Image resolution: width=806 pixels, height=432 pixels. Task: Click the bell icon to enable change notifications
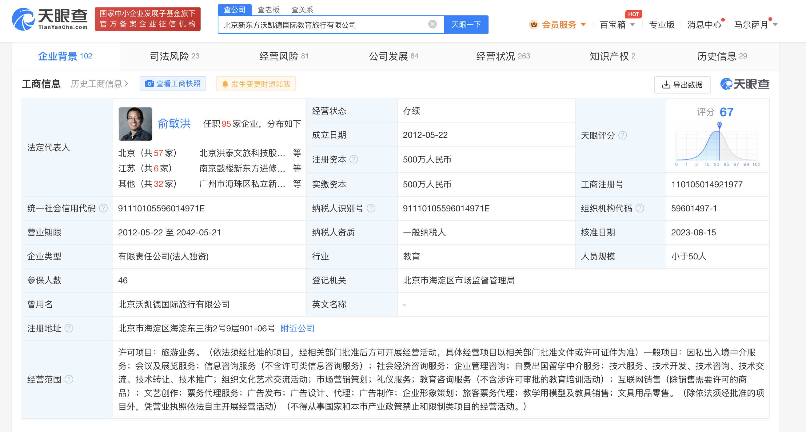click(225, 84)
